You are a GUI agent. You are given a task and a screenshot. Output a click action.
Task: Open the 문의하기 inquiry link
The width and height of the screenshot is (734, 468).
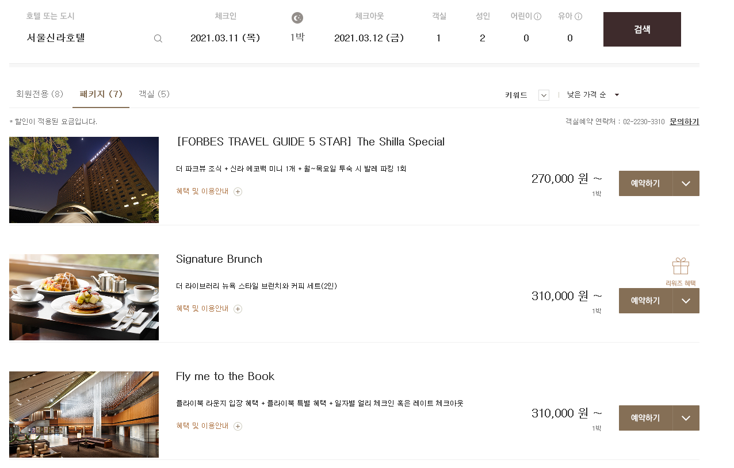tap(685, 122)
